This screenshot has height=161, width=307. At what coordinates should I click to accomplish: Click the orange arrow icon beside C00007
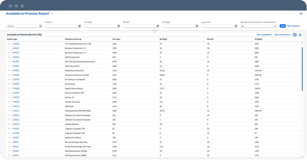(x=12, y=93)
